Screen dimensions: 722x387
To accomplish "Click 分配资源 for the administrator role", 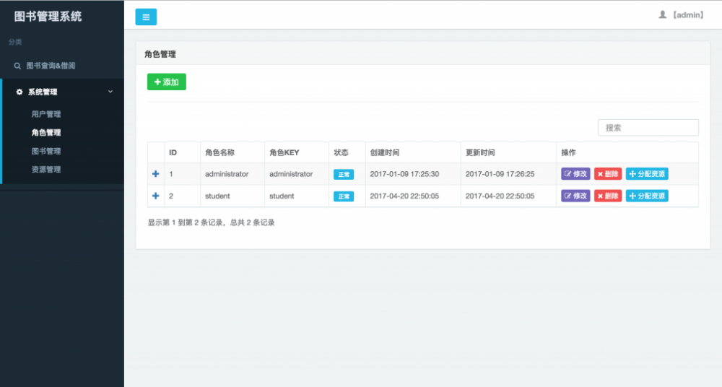I will 647,174.
